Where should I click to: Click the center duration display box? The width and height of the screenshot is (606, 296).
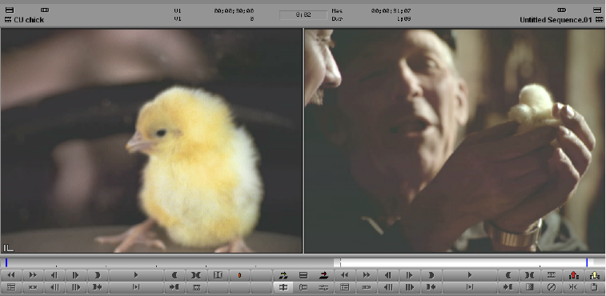pyautogui.click(x=303, y=15)
